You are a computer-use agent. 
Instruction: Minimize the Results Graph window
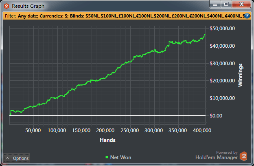(x=215, y=4)
